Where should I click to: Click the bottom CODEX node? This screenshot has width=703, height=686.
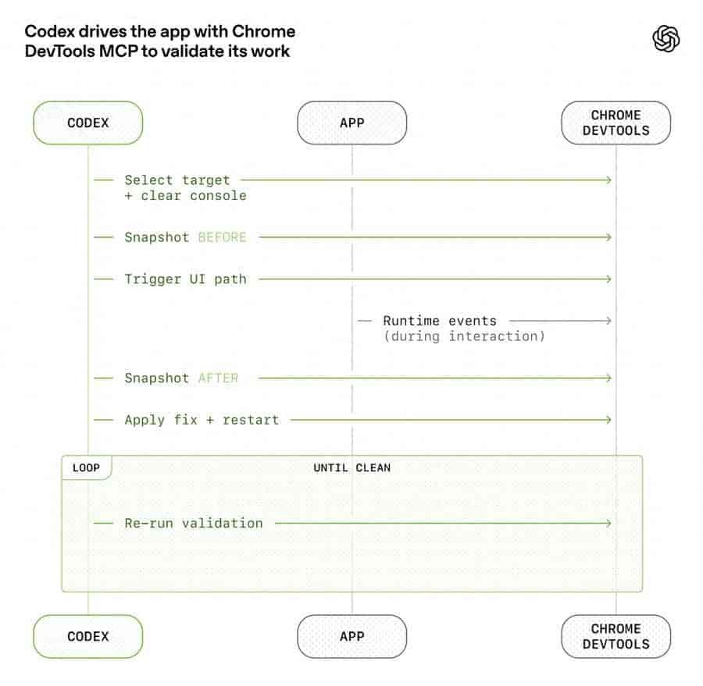[87, 636]
